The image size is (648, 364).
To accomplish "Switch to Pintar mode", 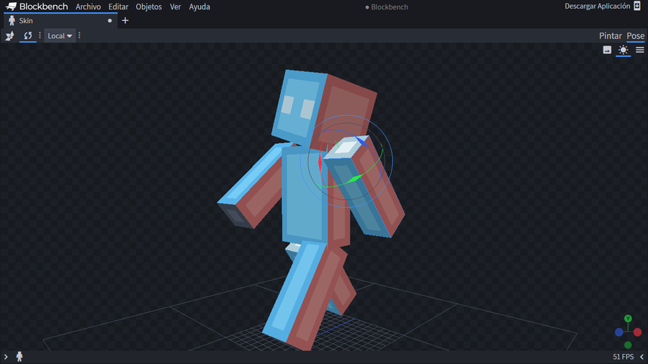I will 611,36.
